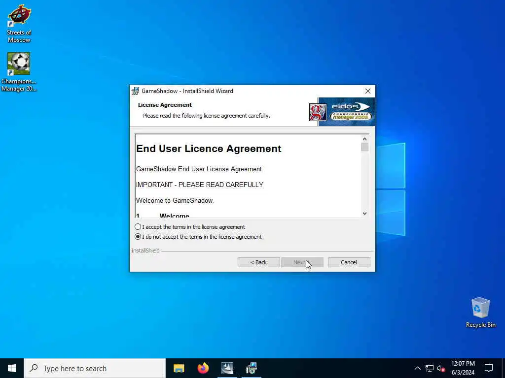Click the taskbar search box
This screenshot has width=505, height=378.
tap(95, 368)
